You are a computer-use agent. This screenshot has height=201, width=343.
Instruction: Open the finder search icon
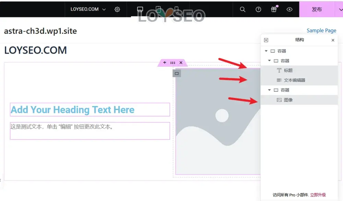(x=243, y=9)
